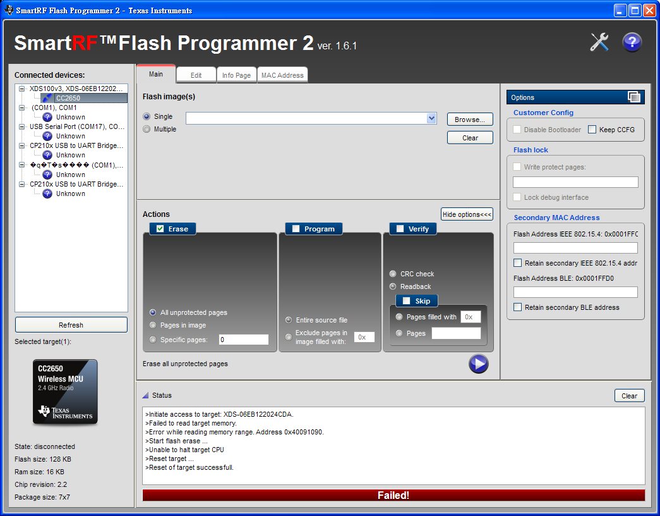The width and height of the screenshot is (660, 516).
Task: Click the Flash Address BLE input field
Action: (x=575, y=292)
